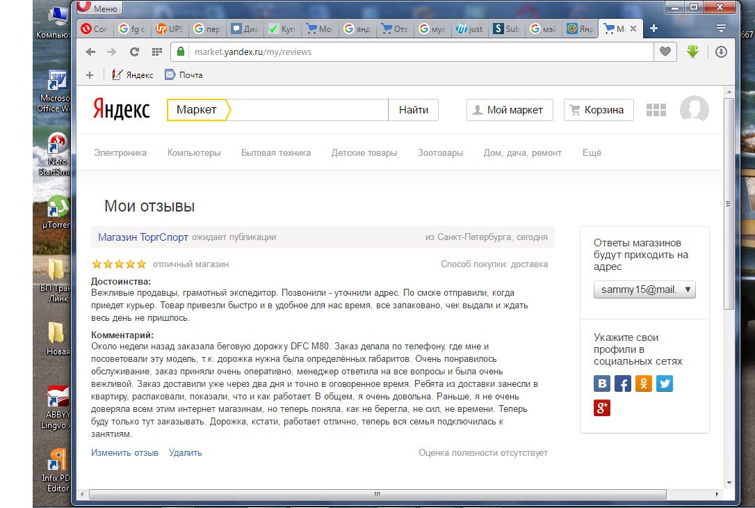Screen dimensions: 755x508
Task: Click the green download arrow extension icon
Action: (692, 51)
